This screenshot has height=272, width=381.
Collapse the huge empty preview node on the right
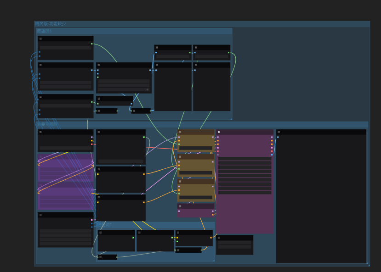pos(279,132)
